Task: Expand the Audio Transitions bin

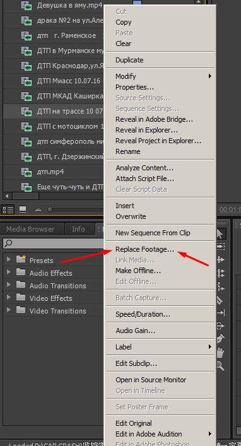Action: click(9, 285)
